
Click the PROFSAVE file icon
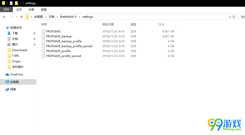[43, 31]
